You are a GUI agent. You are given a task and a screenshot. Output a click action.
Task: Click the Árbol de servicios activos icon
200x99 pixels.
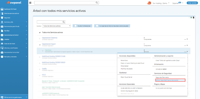pos(2,13)
